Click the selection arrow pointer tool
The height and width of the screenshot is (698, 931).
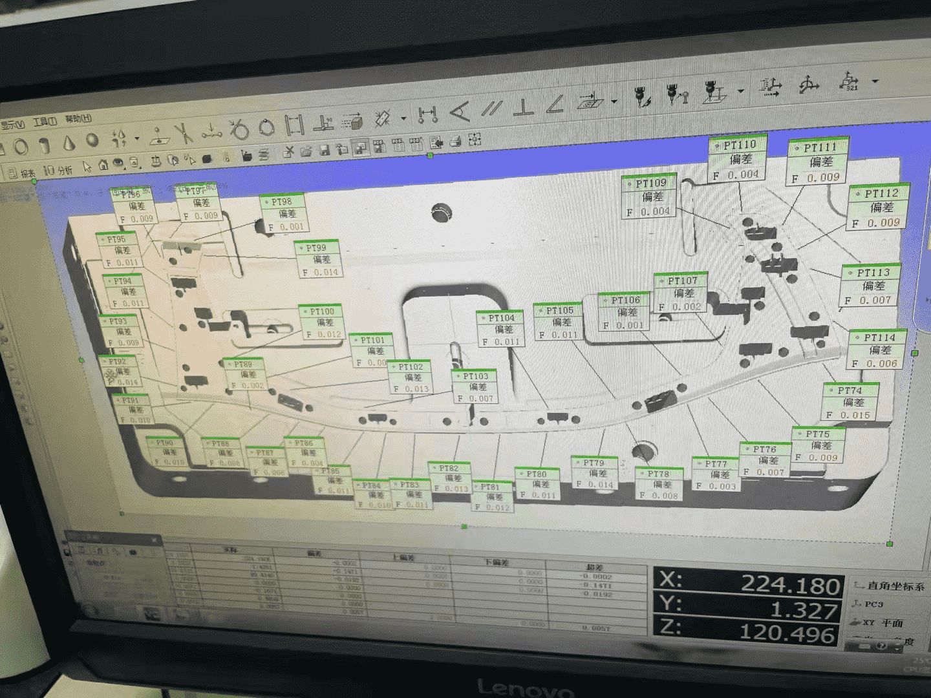point(87,167)
